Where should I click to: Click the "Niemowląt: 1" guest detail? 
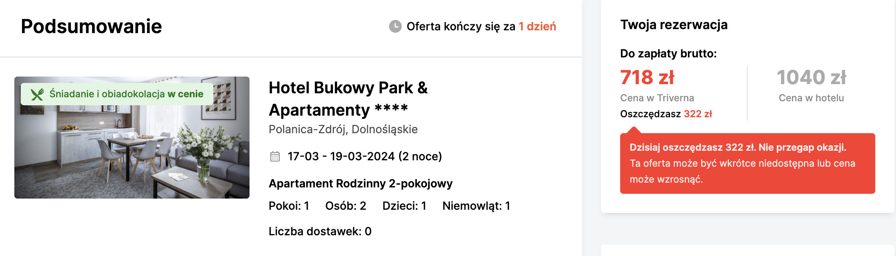(x=476, y=206)
